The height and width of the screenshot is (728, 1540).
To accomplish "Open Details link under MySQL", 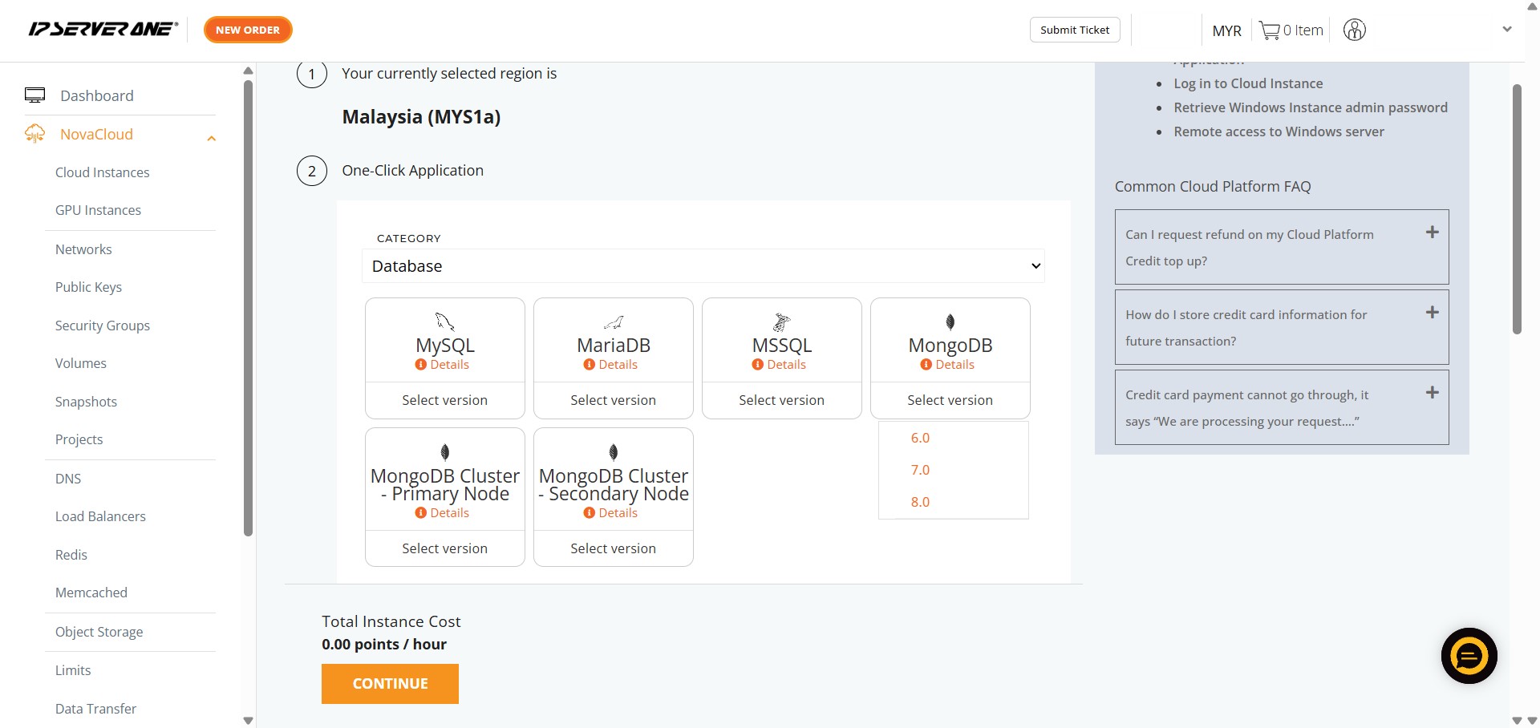I will (449, 365).
